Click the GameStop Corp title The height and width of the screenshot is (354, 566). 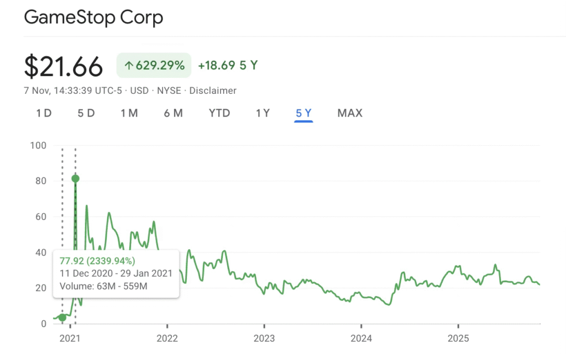pos(93,18)
